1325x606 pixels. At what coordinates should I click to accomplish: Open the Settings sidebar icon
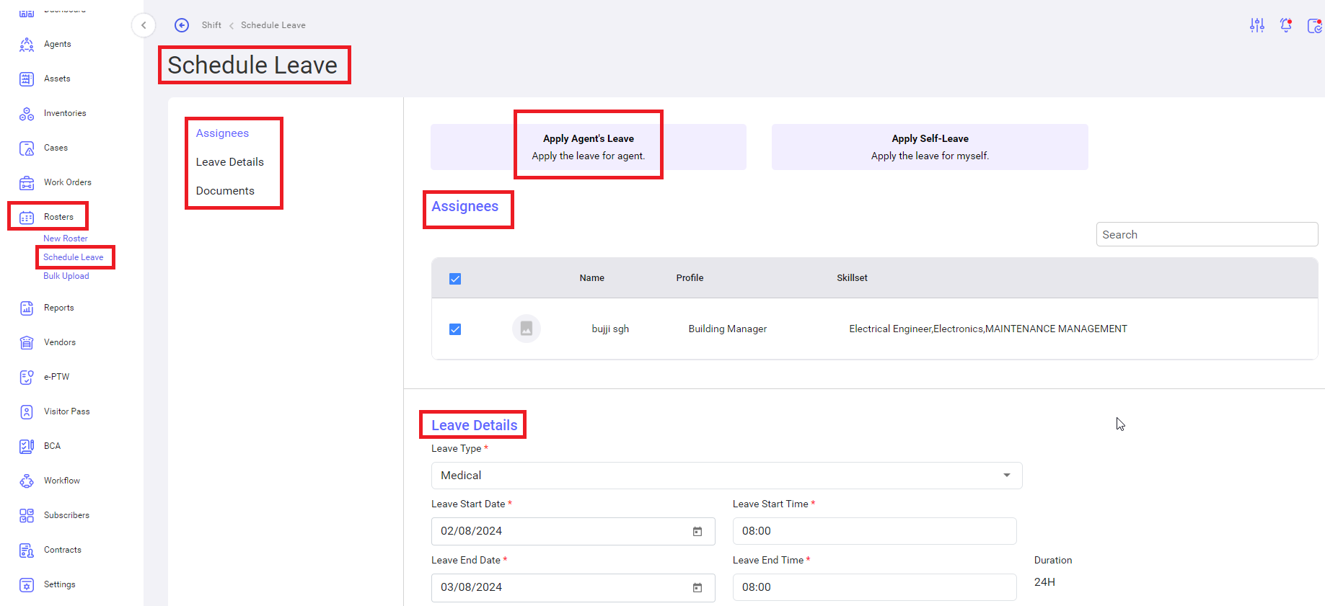(x=27, y=585)
